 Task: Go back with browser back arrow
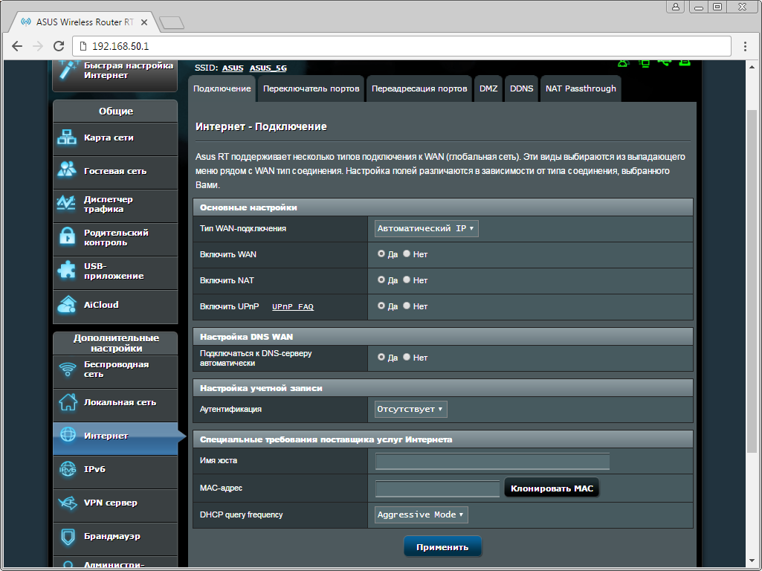click(17, 46)
